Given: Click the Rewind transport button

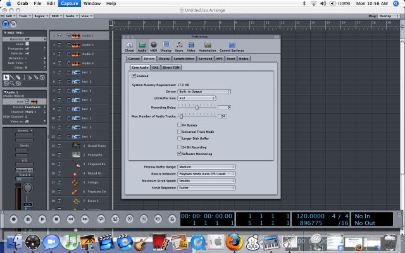Looking at the screenshot, I should point(70,219).
